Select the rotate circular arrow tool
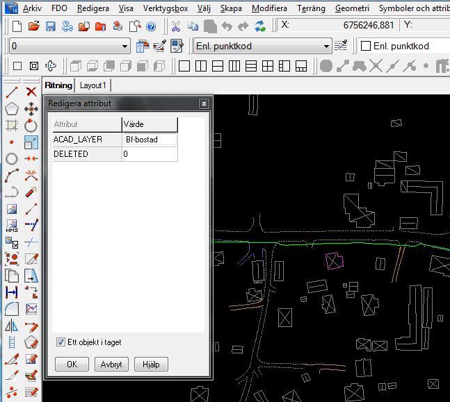Image resolution: width=450 pixels, height=402 pixels. [31, 126]
